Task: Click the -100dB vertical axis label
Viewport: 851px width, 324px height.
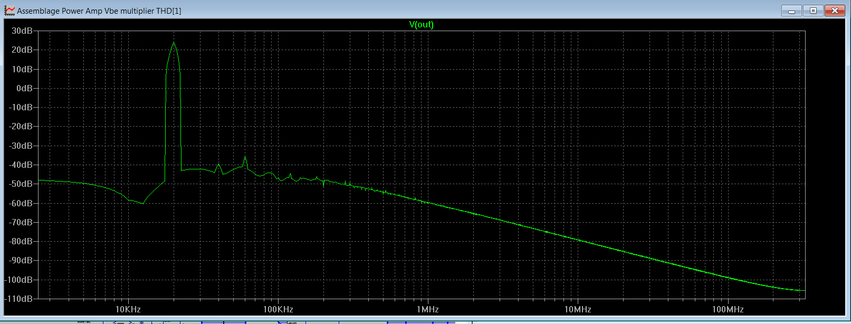Action: pos(19,280)
